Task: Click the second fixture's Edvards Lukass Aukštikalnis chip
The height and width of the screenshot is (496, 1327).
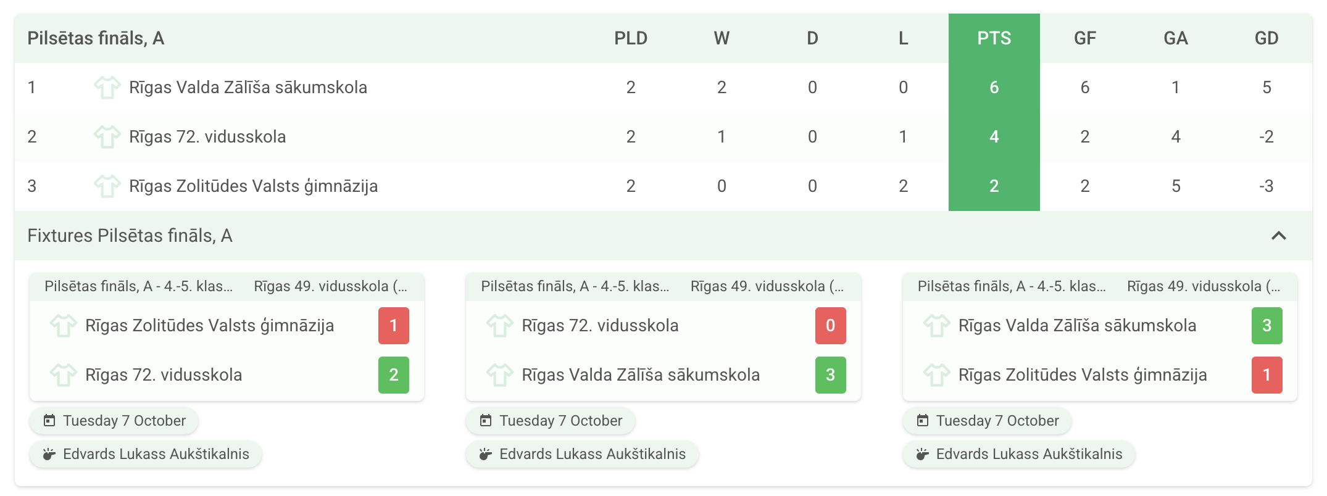Action: (582, 454)
